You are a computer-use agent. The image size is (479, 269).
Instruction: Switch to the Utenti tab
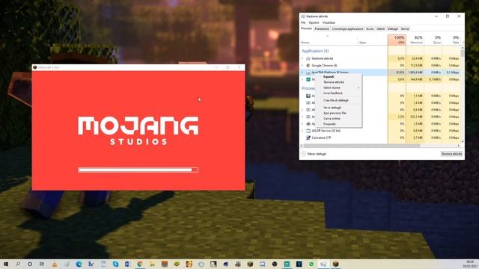tap(381, 28)
